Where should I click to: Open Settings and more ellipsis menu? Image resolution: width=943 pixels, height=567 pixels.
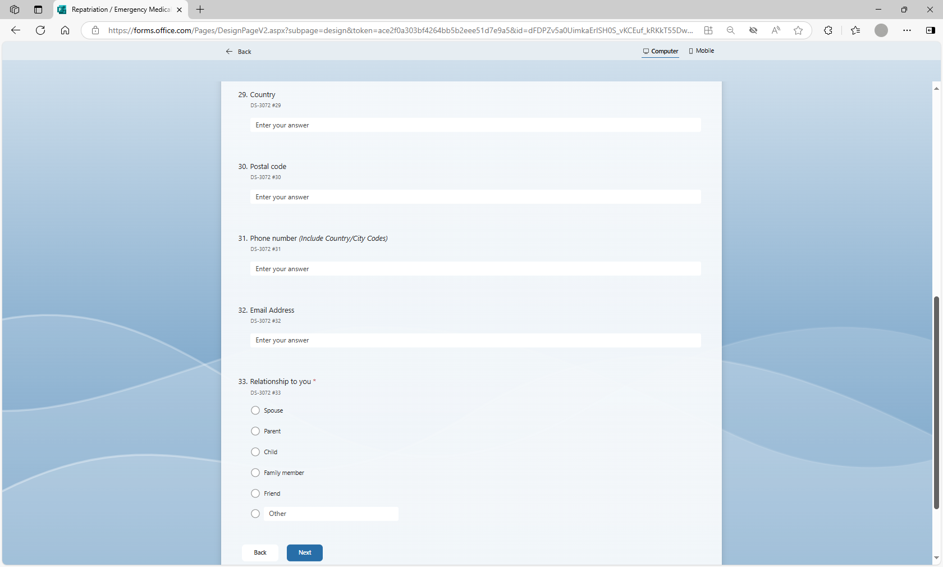click(x=907, y=30)
